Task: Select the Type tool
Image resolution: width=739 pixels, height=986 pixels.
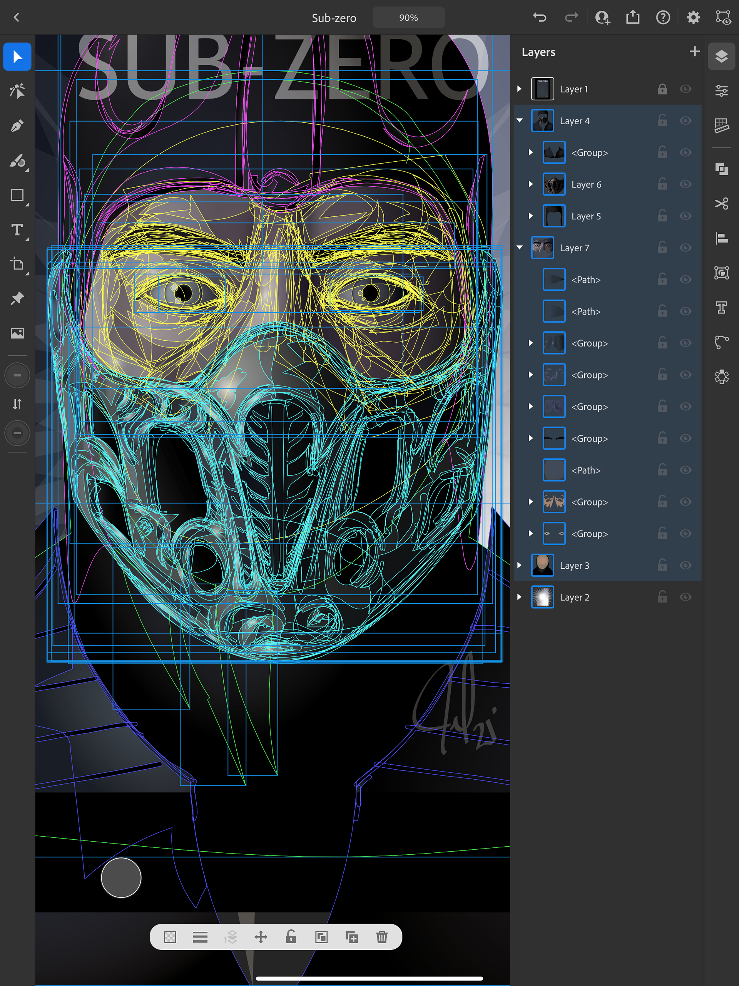Action: [17, 229]
